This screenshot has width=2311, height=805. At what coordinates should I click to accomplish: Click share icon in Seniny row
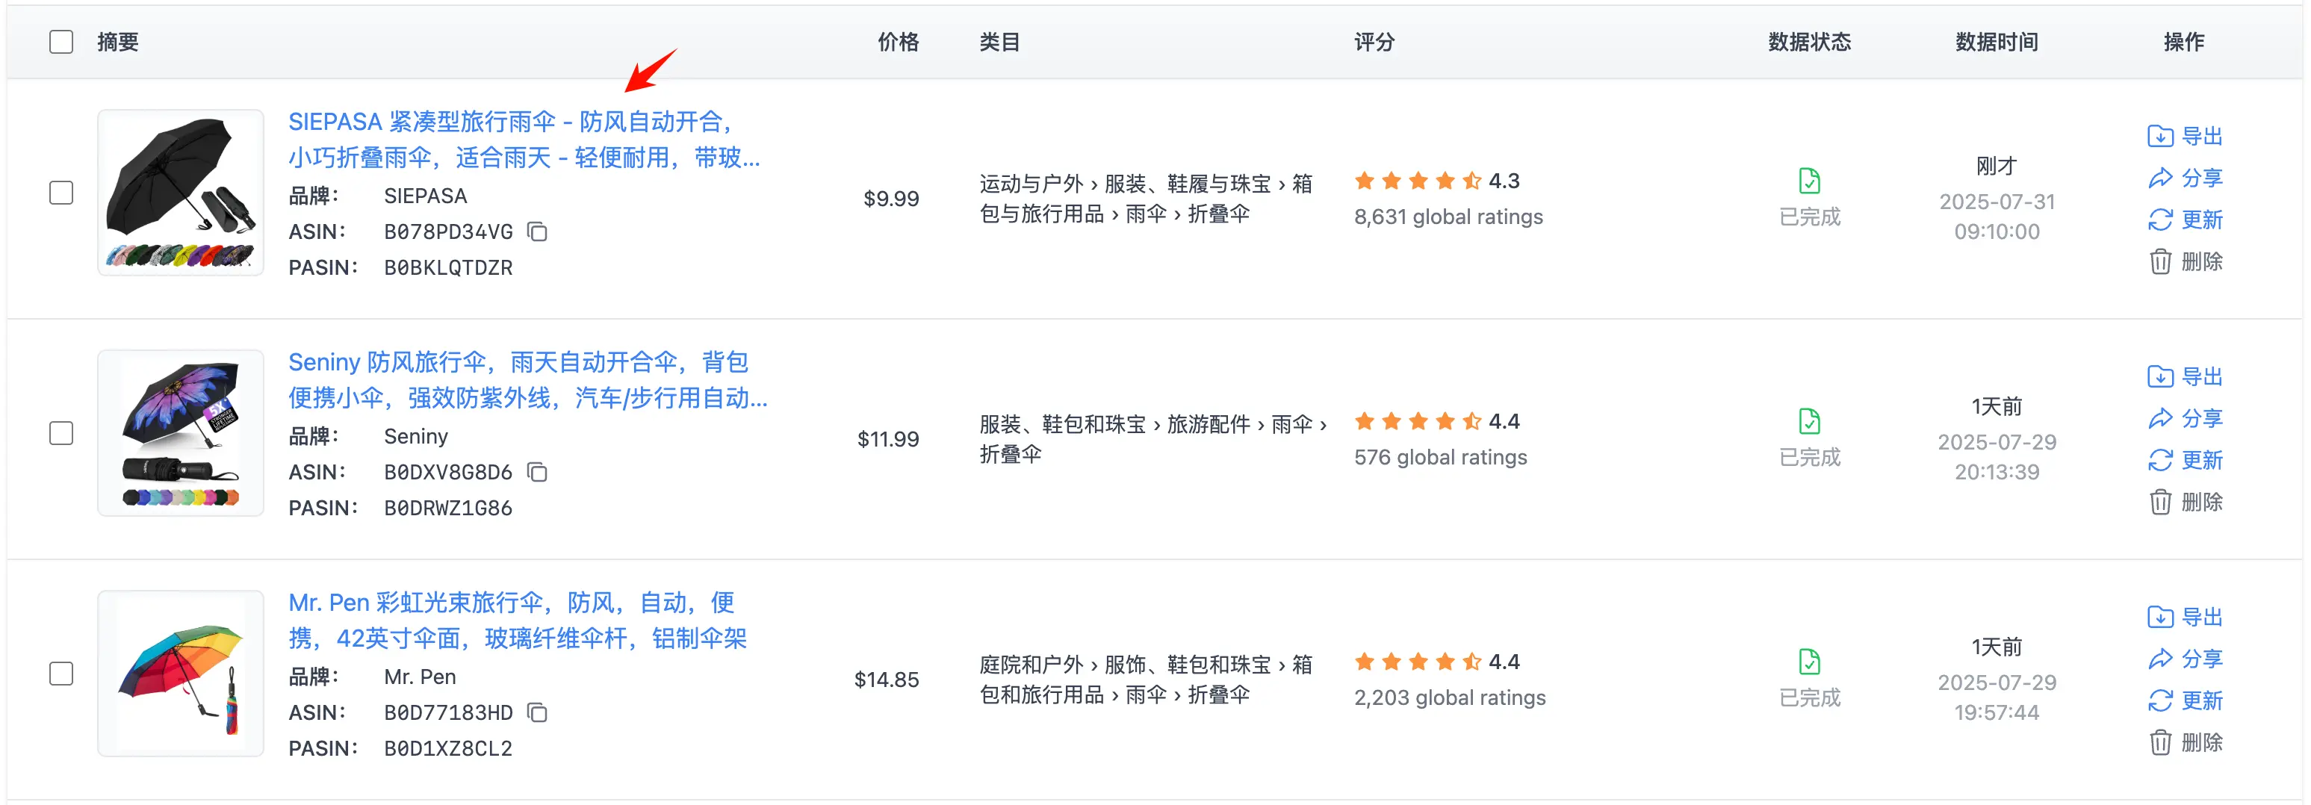2160,417
